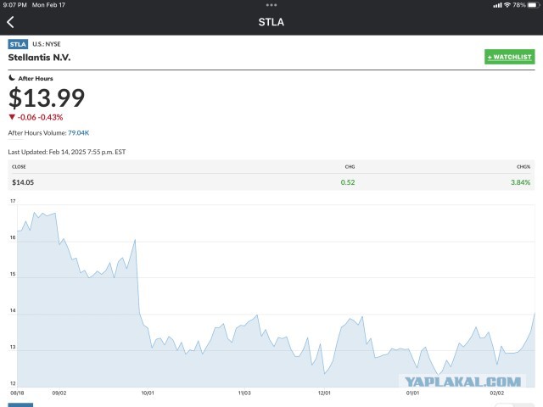
Task: Tap the 0.52 change value
Action: tap(348, 182)
